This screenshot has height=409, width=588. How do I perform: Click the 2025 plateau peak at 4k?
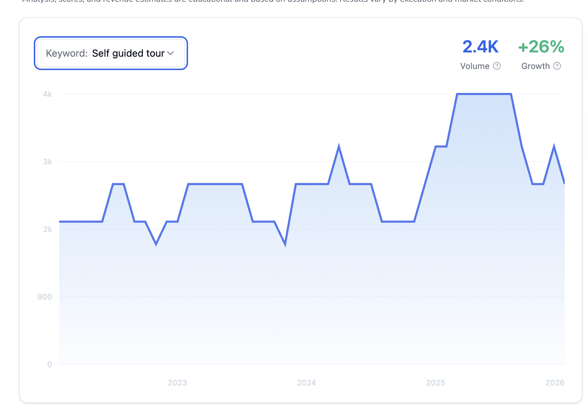point(484,94)
